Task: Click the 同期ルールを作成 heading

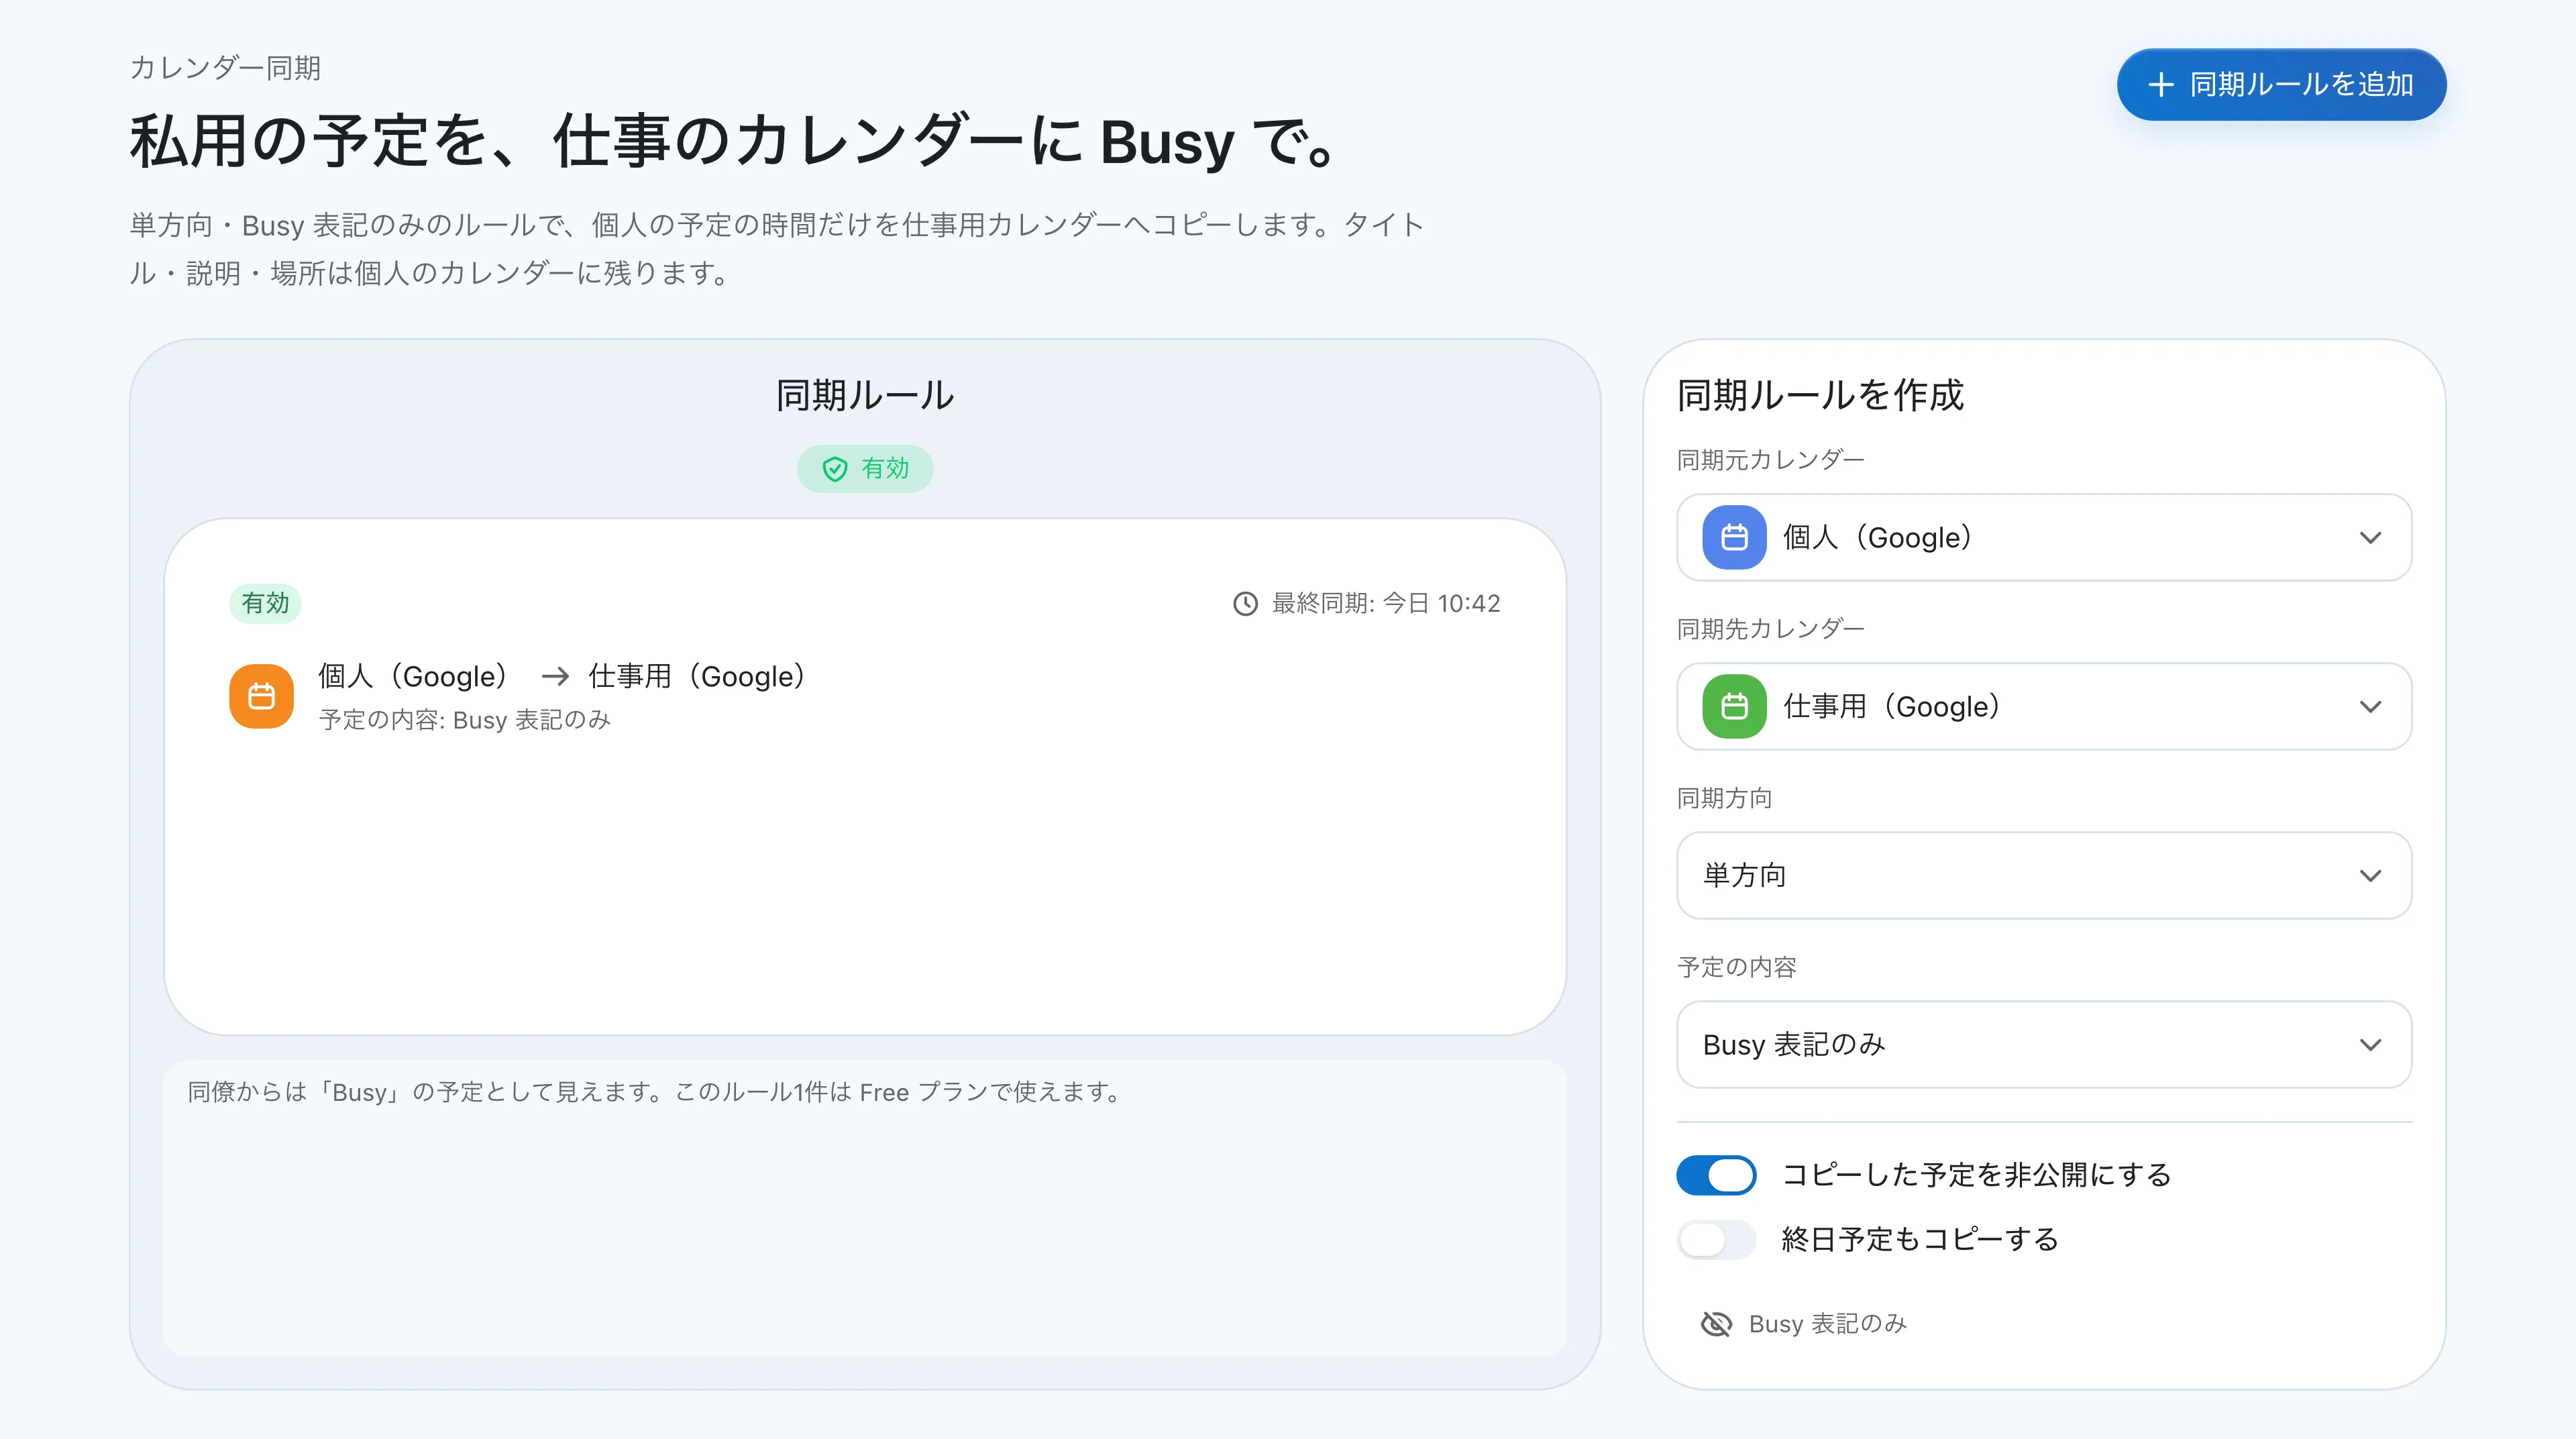Action: coord(1820,395)
